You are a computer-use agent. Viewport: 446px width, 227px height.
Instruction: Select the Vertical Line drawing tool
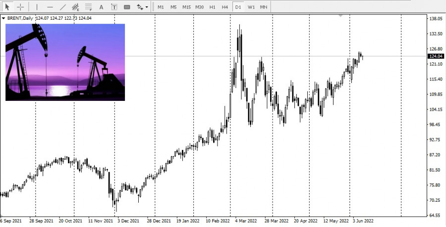coord(37,7)
